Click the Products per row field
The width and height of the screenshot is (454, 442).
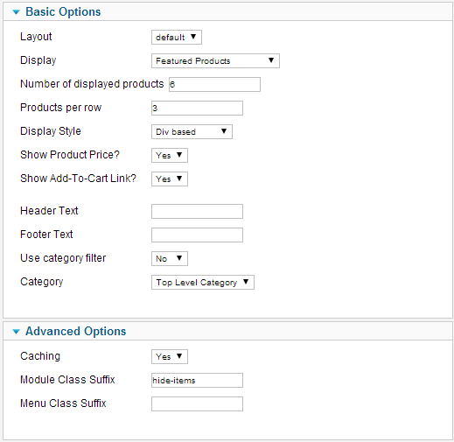[197, 108]
